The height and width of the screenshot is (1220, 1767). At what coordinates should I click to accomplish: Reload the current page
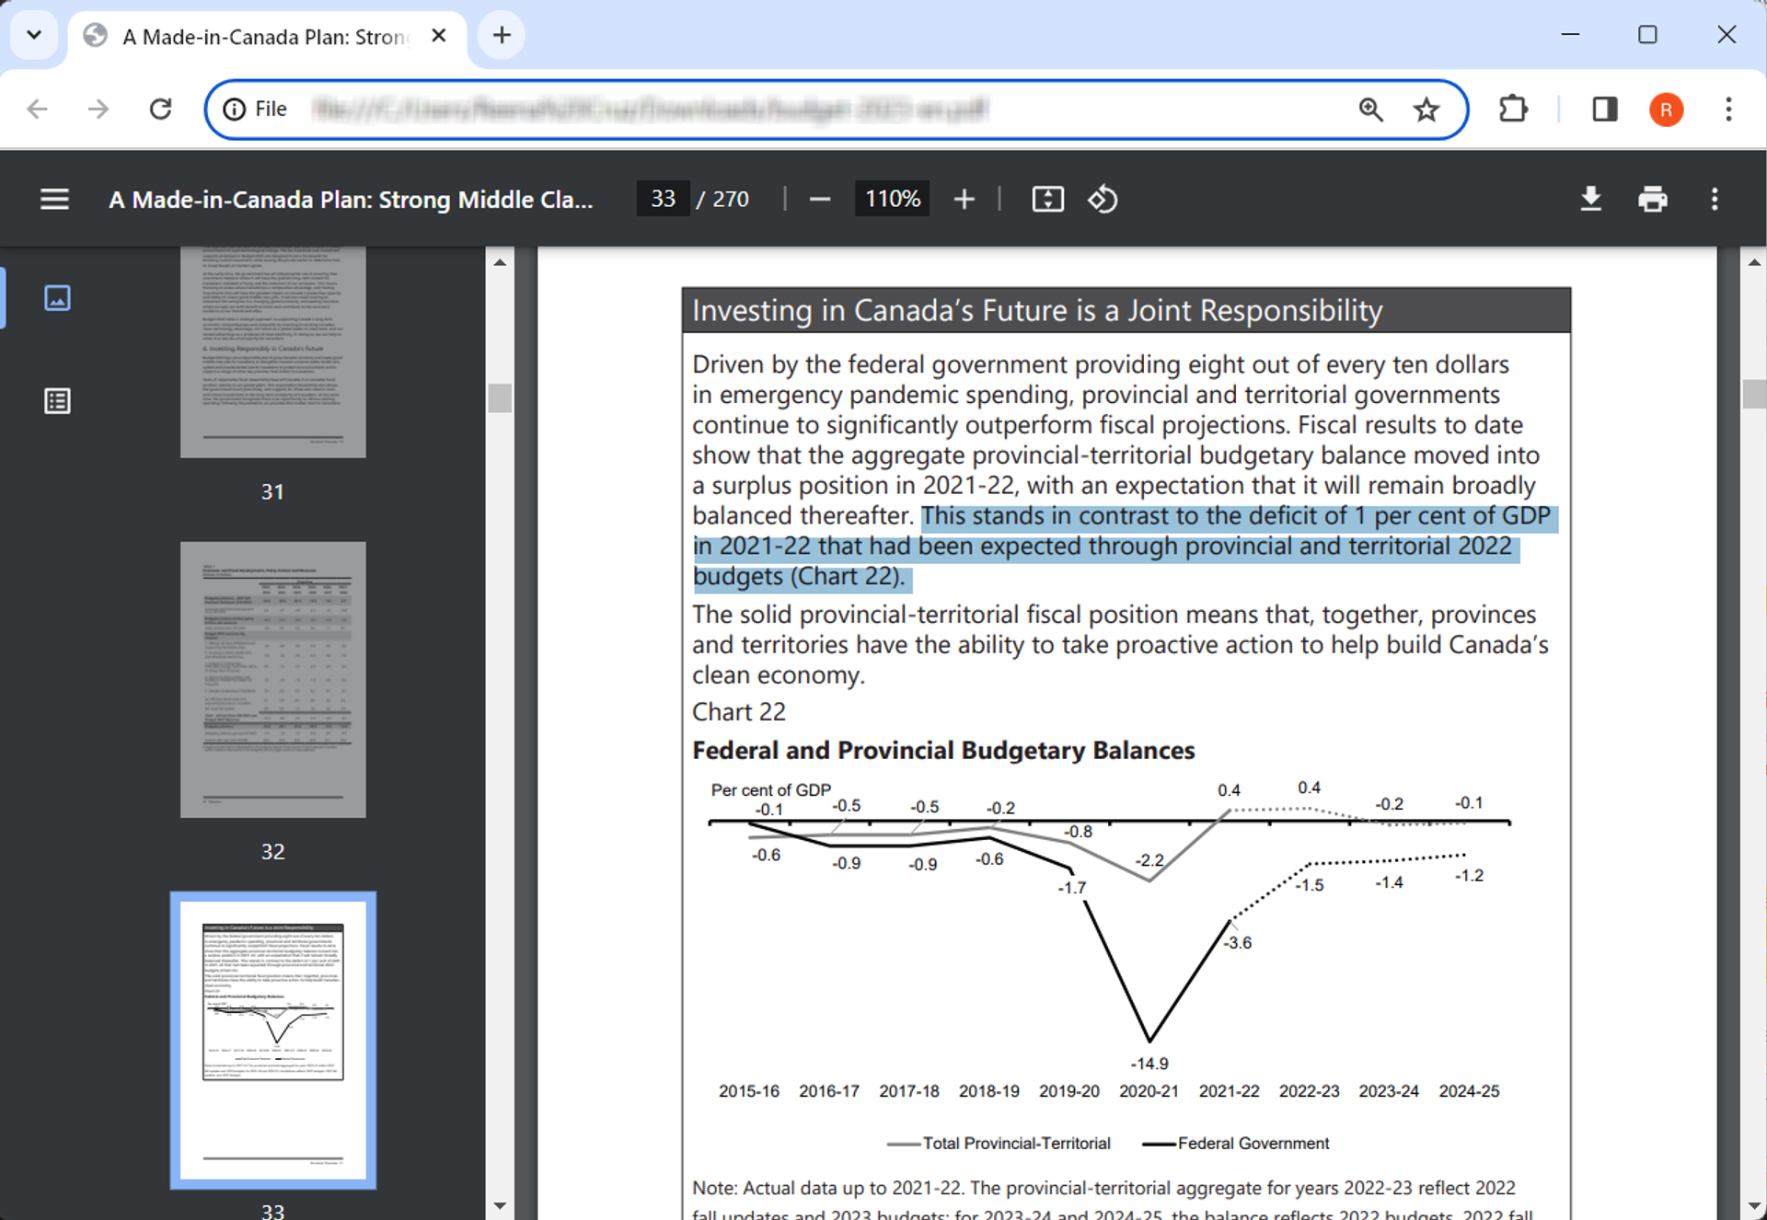click(x=160, y=109)
